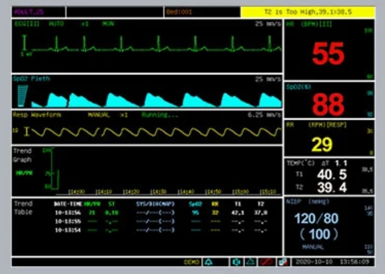Click the 10-13:56 trend table row
Screen dimensions: 385x274
tap(161, 213)
